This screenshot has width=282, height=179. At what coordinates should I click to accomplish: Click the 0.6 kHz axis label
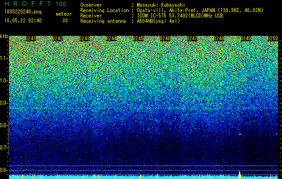click(4, 170)
